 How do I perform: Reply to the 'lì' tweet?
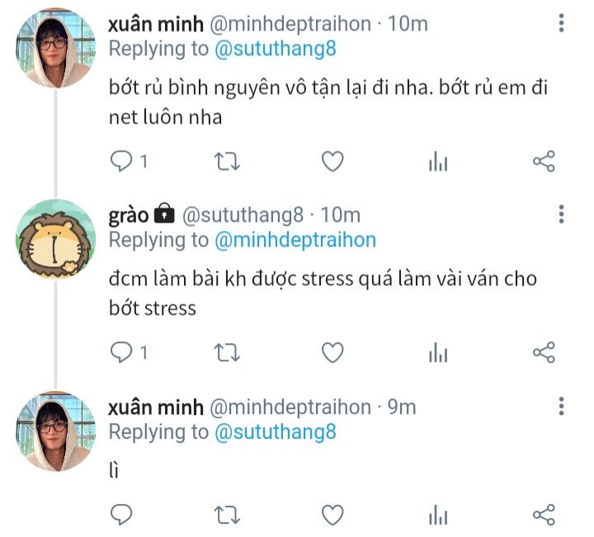[121, 515]
